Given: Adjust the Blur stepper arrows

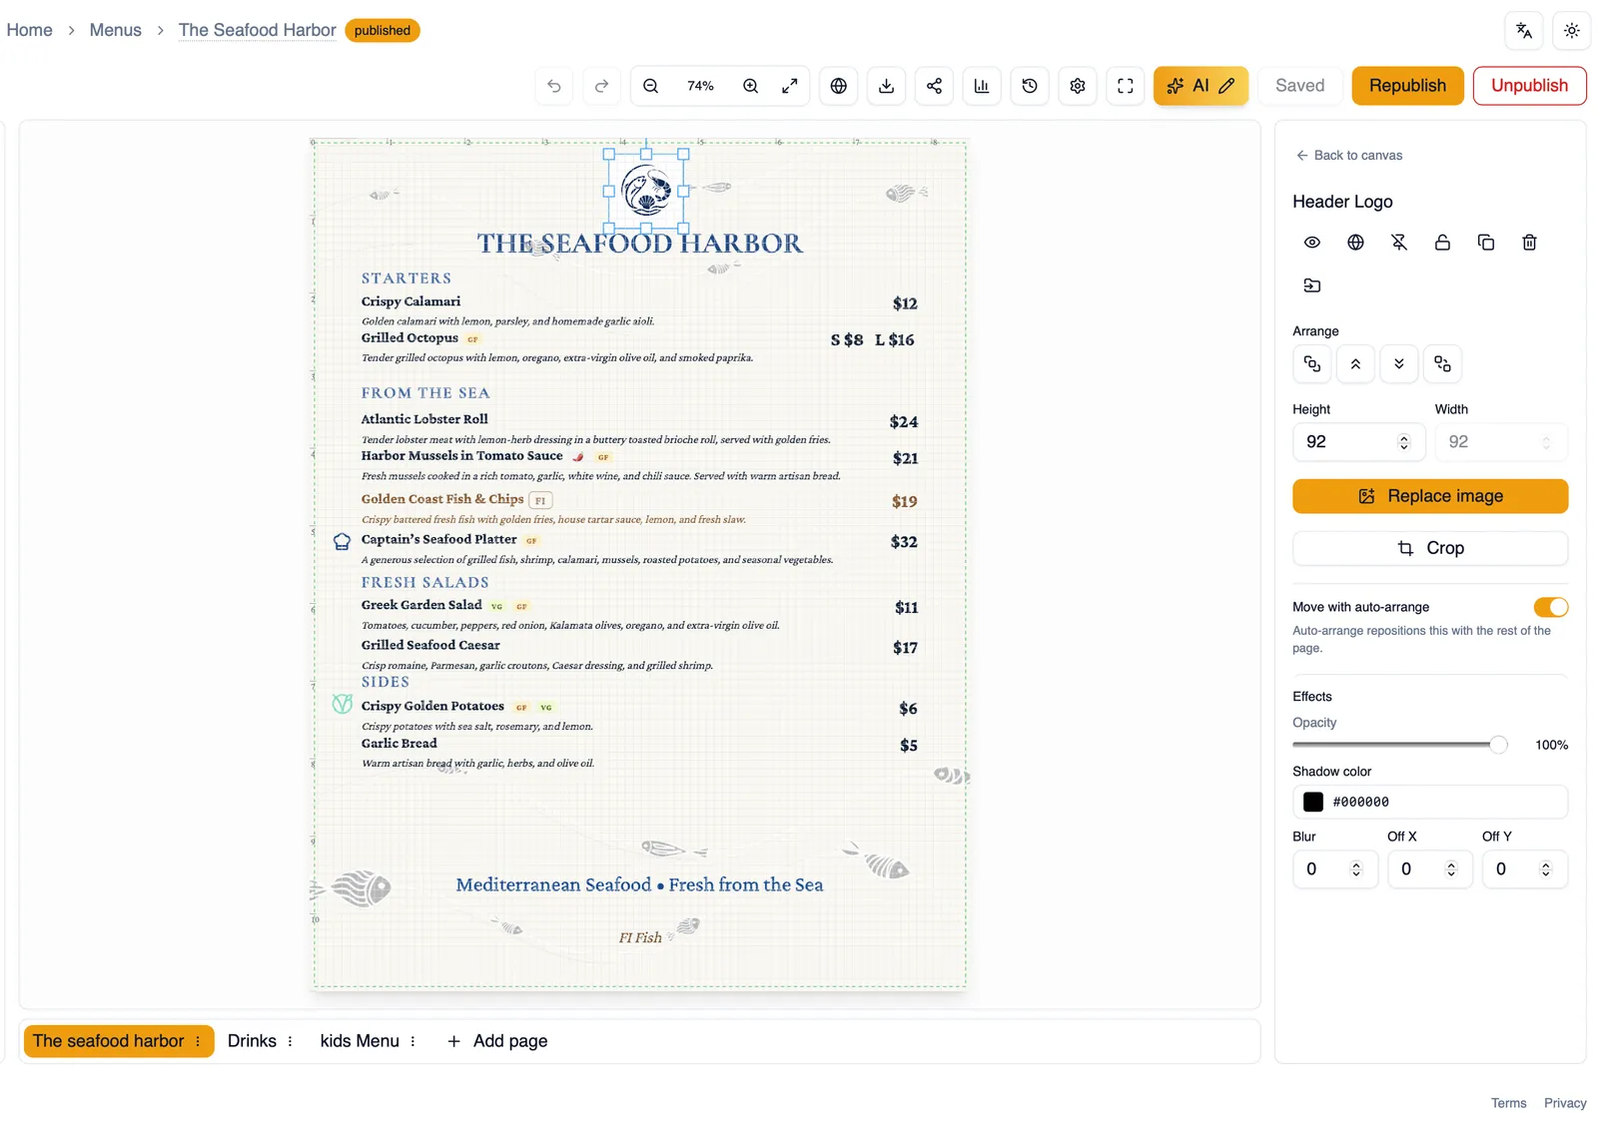Looking at the screenshot, I should pos(1356,869).
